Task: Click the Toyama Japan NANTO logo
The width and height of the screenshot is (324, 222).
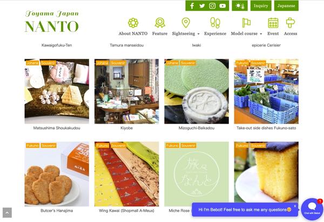Action: tap(52, 22)
